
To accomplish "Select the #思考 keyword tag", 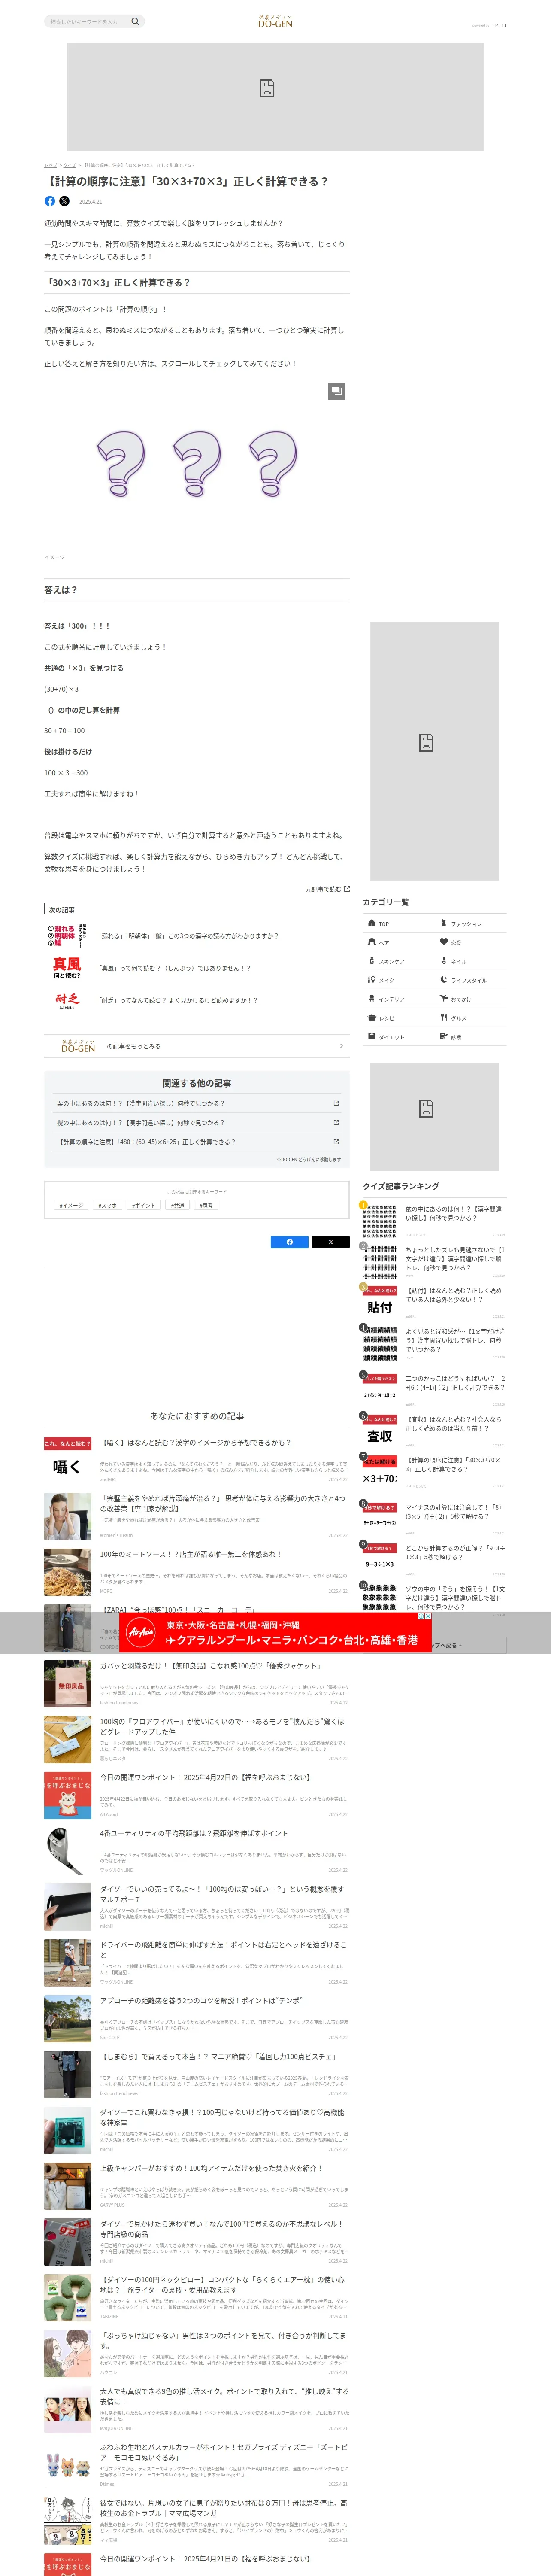I will click(206, 1205).
